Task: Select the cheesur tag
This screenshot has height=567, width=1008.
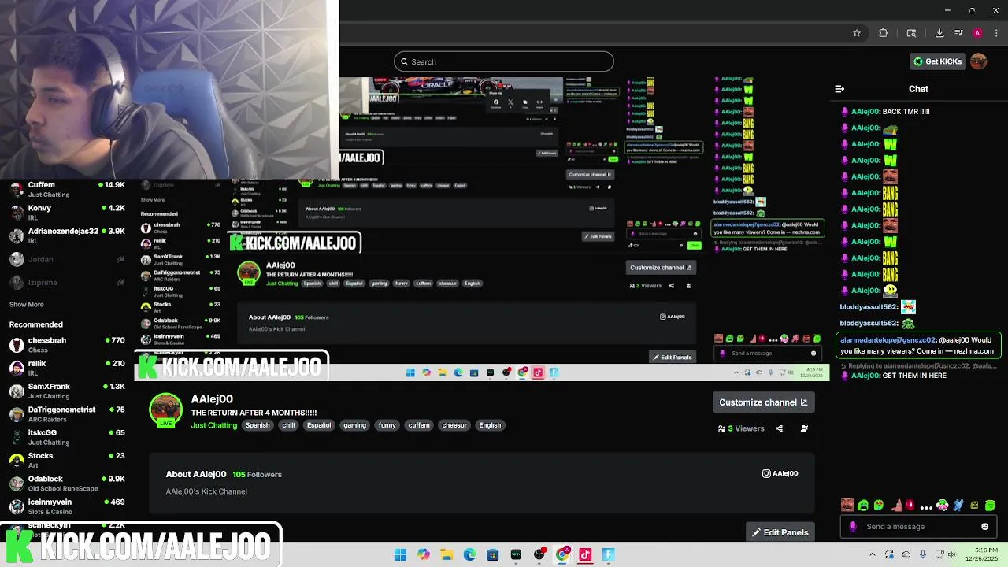Action: 454,425
